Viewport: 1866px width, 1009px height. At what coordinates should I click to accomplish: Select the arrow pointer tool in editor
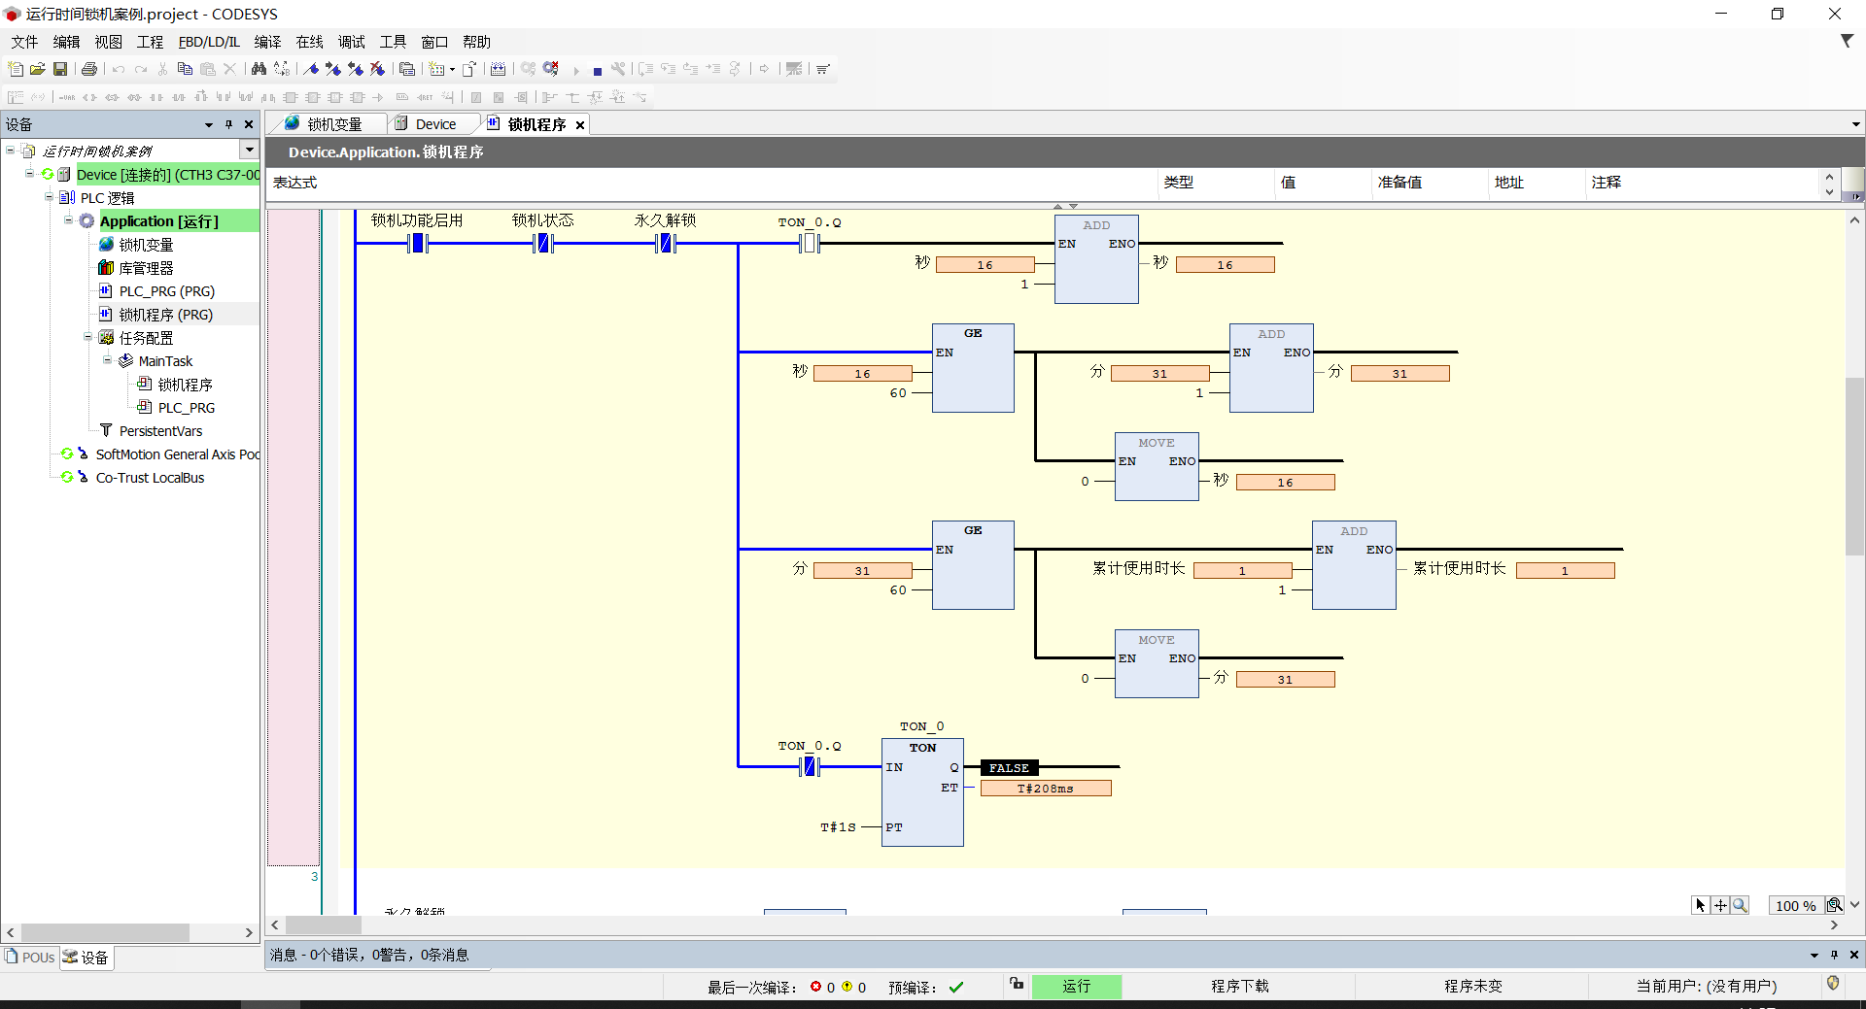coord(1701,905)
